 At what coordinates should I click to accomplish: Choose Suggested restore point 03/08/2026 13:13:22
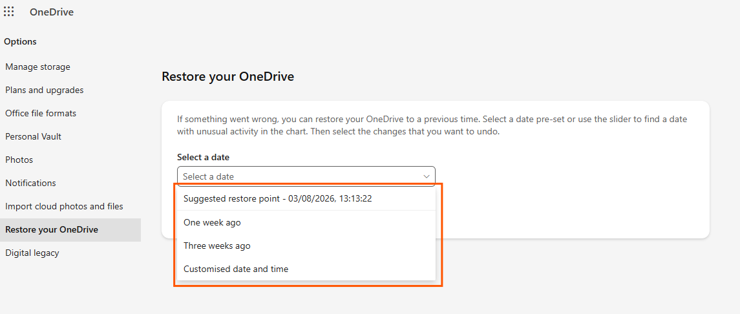click(x=306, y=198)
